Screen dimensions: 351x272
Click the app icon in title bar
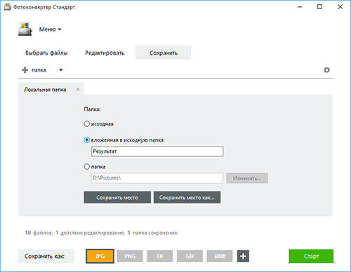click(x=7, y=7)
